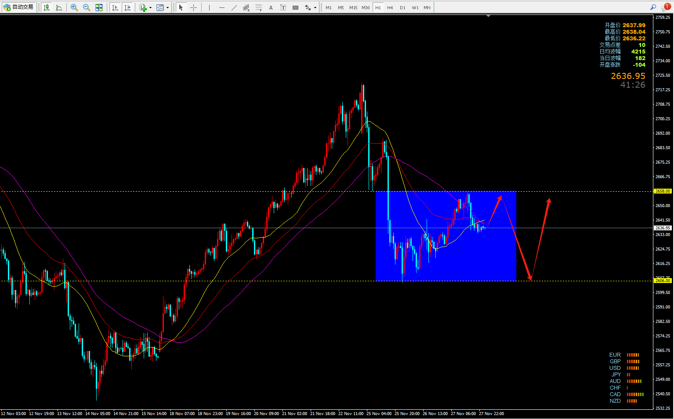Click the current price tag 2636.95 on scale

click(663, 228)
